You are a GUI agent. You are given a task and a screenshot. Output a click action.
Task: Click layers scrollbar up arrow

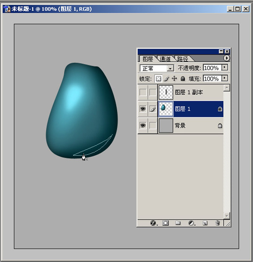[x=227, y=87]
